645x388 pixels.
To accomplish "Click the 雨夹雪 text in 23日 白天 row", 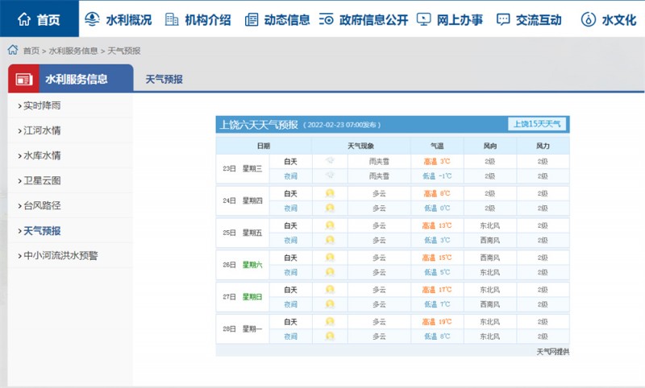I will 379,161.
